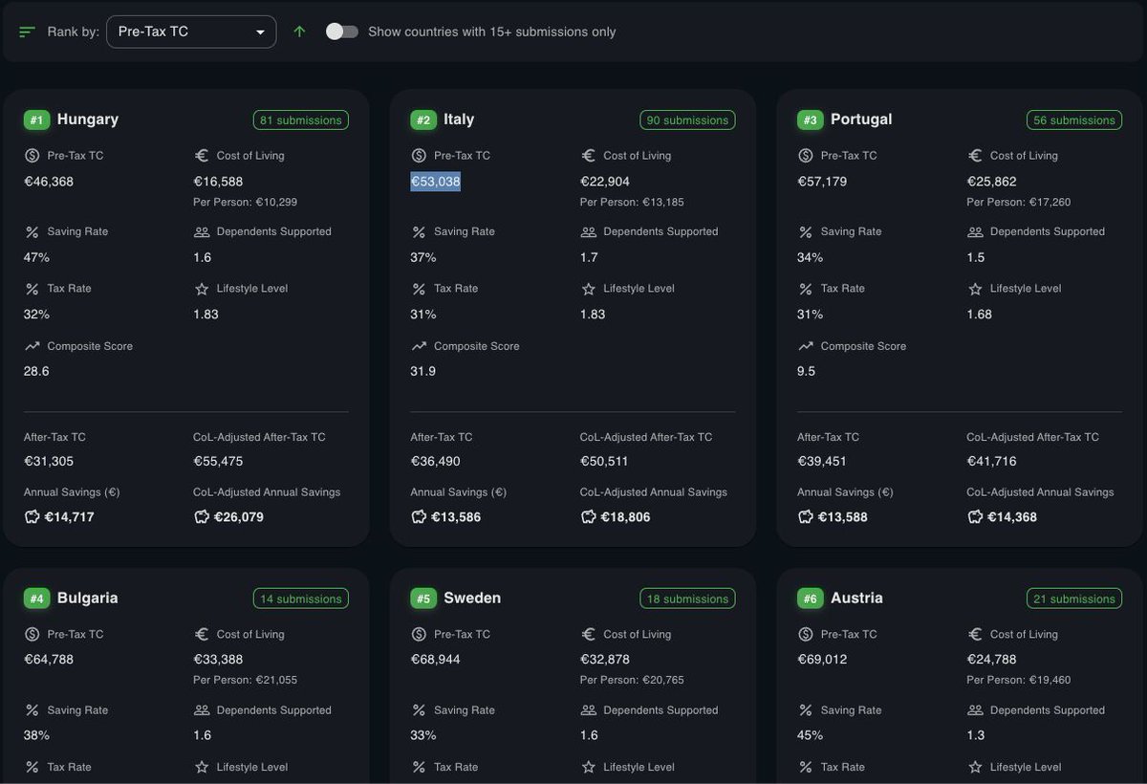The width and height of the screenshot is (1147, 784).
Task: Click Hungary's Composite Score trend icon
Action: 32,346
